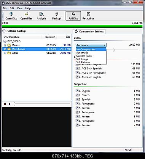This screenshot has width=145, height=159.
Task: Choose Automatic in the dropdown list
Action: [91, 53]
